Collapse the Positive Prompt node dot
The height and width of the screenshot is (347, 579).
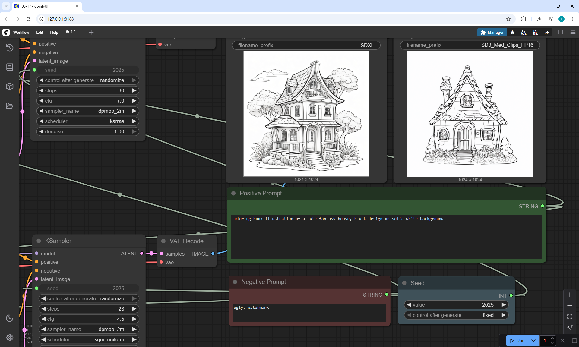coord(233,193)
